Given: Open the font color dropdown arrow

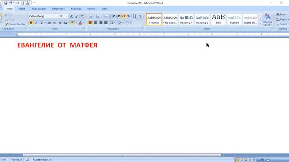Looking at the screenshot, I should tap(84, 23).
